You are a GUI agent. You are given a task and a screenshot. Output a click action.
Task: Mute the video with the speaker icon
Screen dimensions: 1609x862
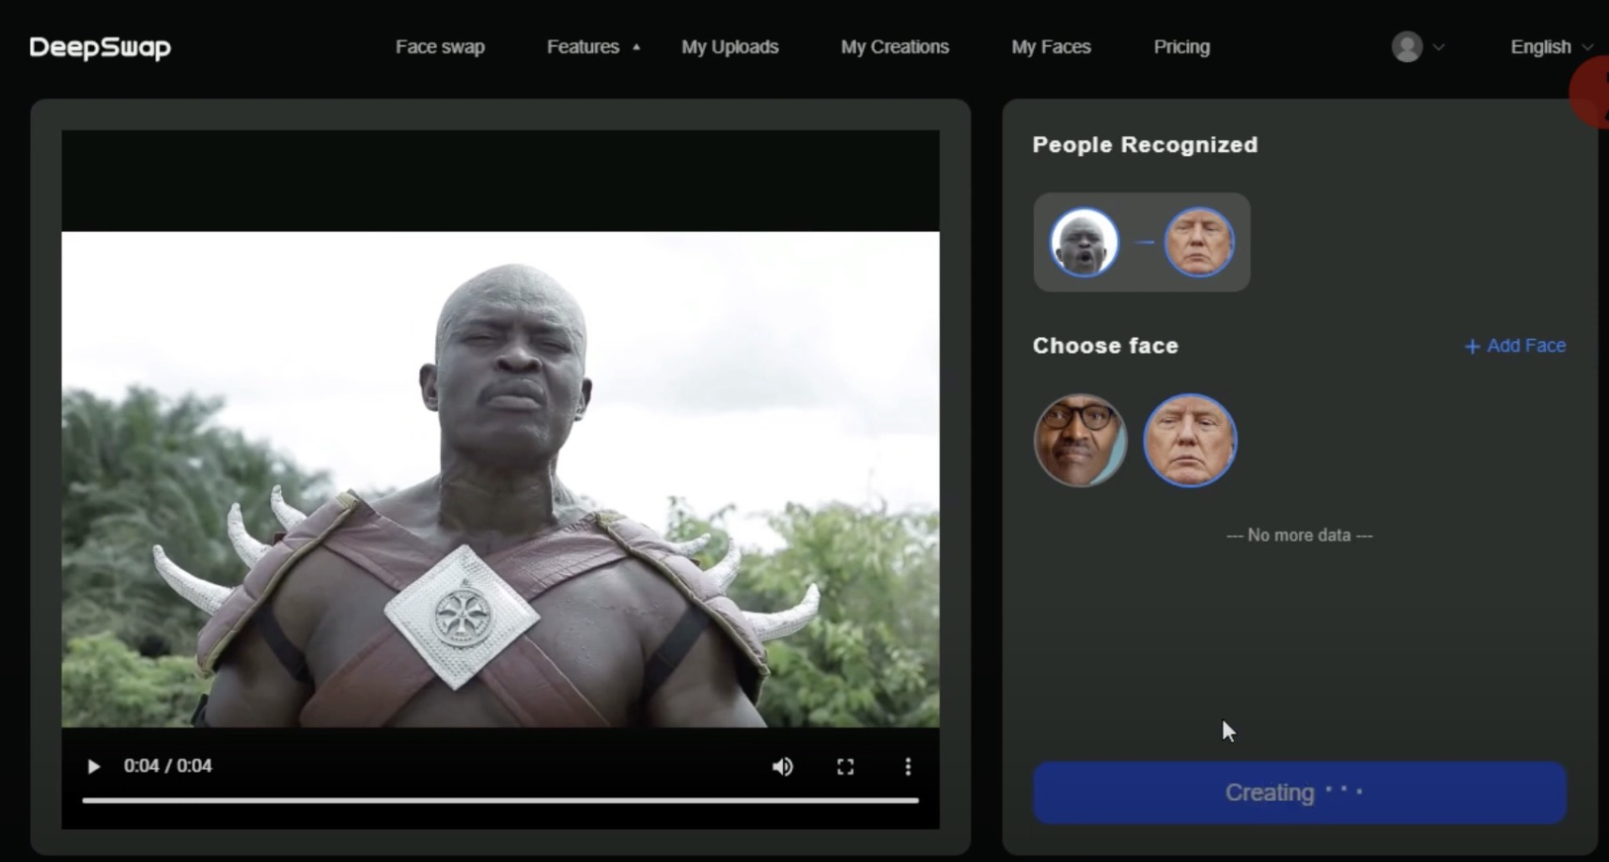tap(782, 767)
